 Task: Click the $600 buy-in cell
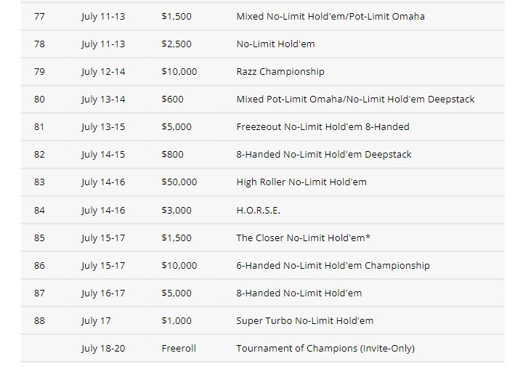tap(172, 99)
